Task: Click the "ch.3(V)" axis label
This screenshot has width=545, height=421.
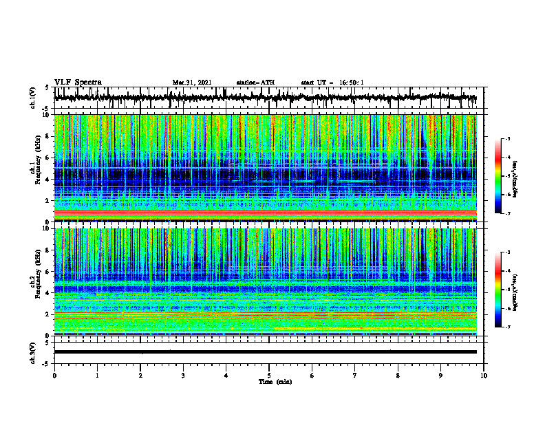Action: (33, 353)
